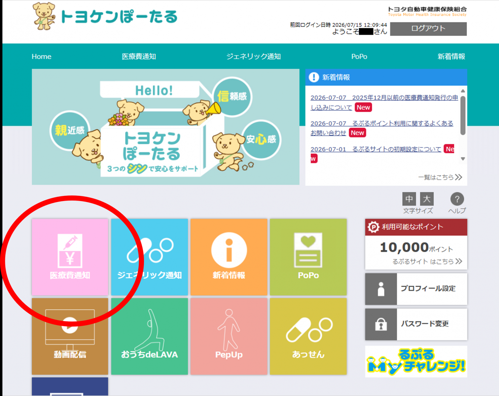Click the 一覧はこちら link
The width and height of the screenshot is (499, 396).
(440, 177)
